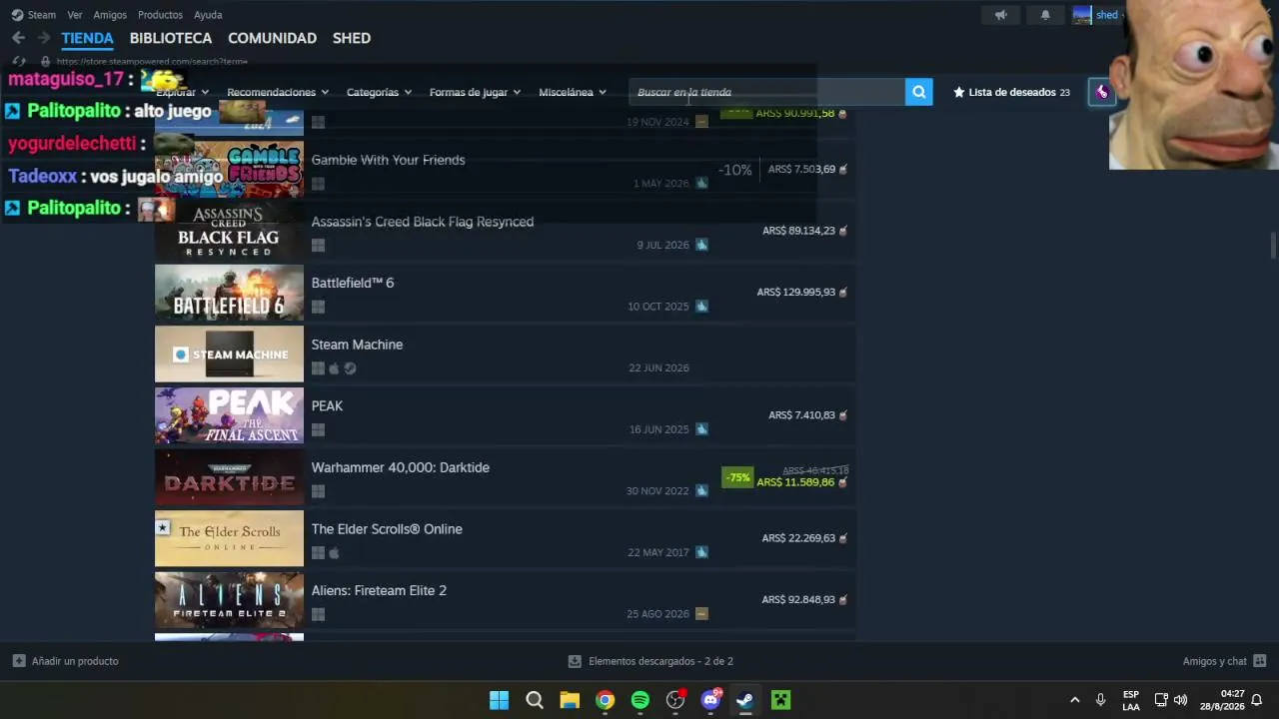Click the plus icon for Añadir un producto
The image size is (1279, 719).
click(19, 661)
